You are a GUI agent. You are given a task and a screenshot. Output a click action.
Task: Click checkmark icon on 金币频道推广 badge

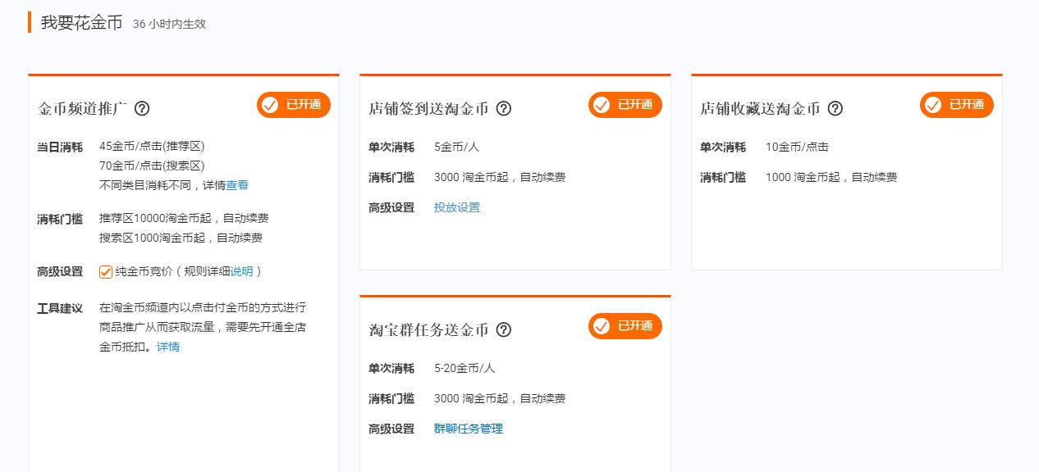coord(269,105)
